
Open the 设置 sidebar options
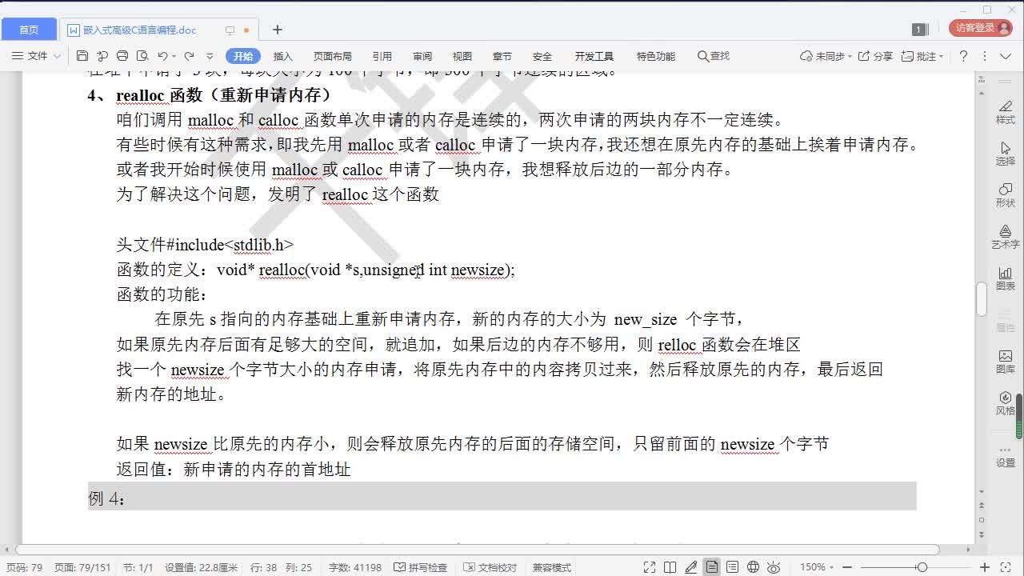click(x=1006, y=455)
